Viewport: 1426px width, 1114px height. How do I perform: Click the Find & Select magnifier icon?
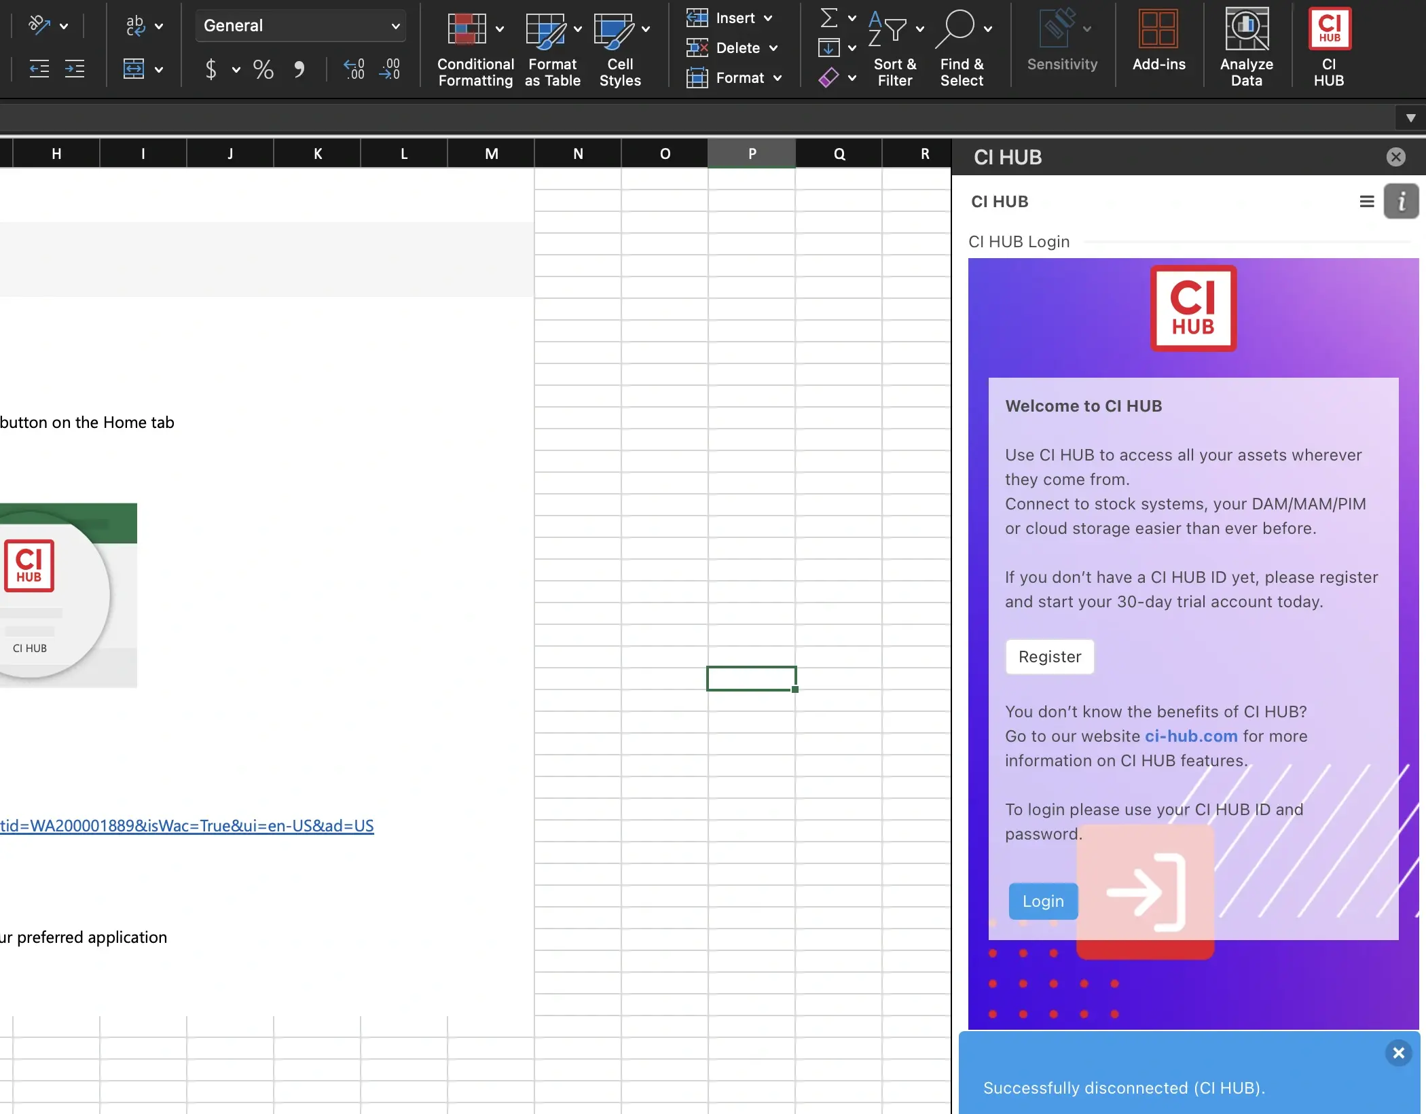956,29
